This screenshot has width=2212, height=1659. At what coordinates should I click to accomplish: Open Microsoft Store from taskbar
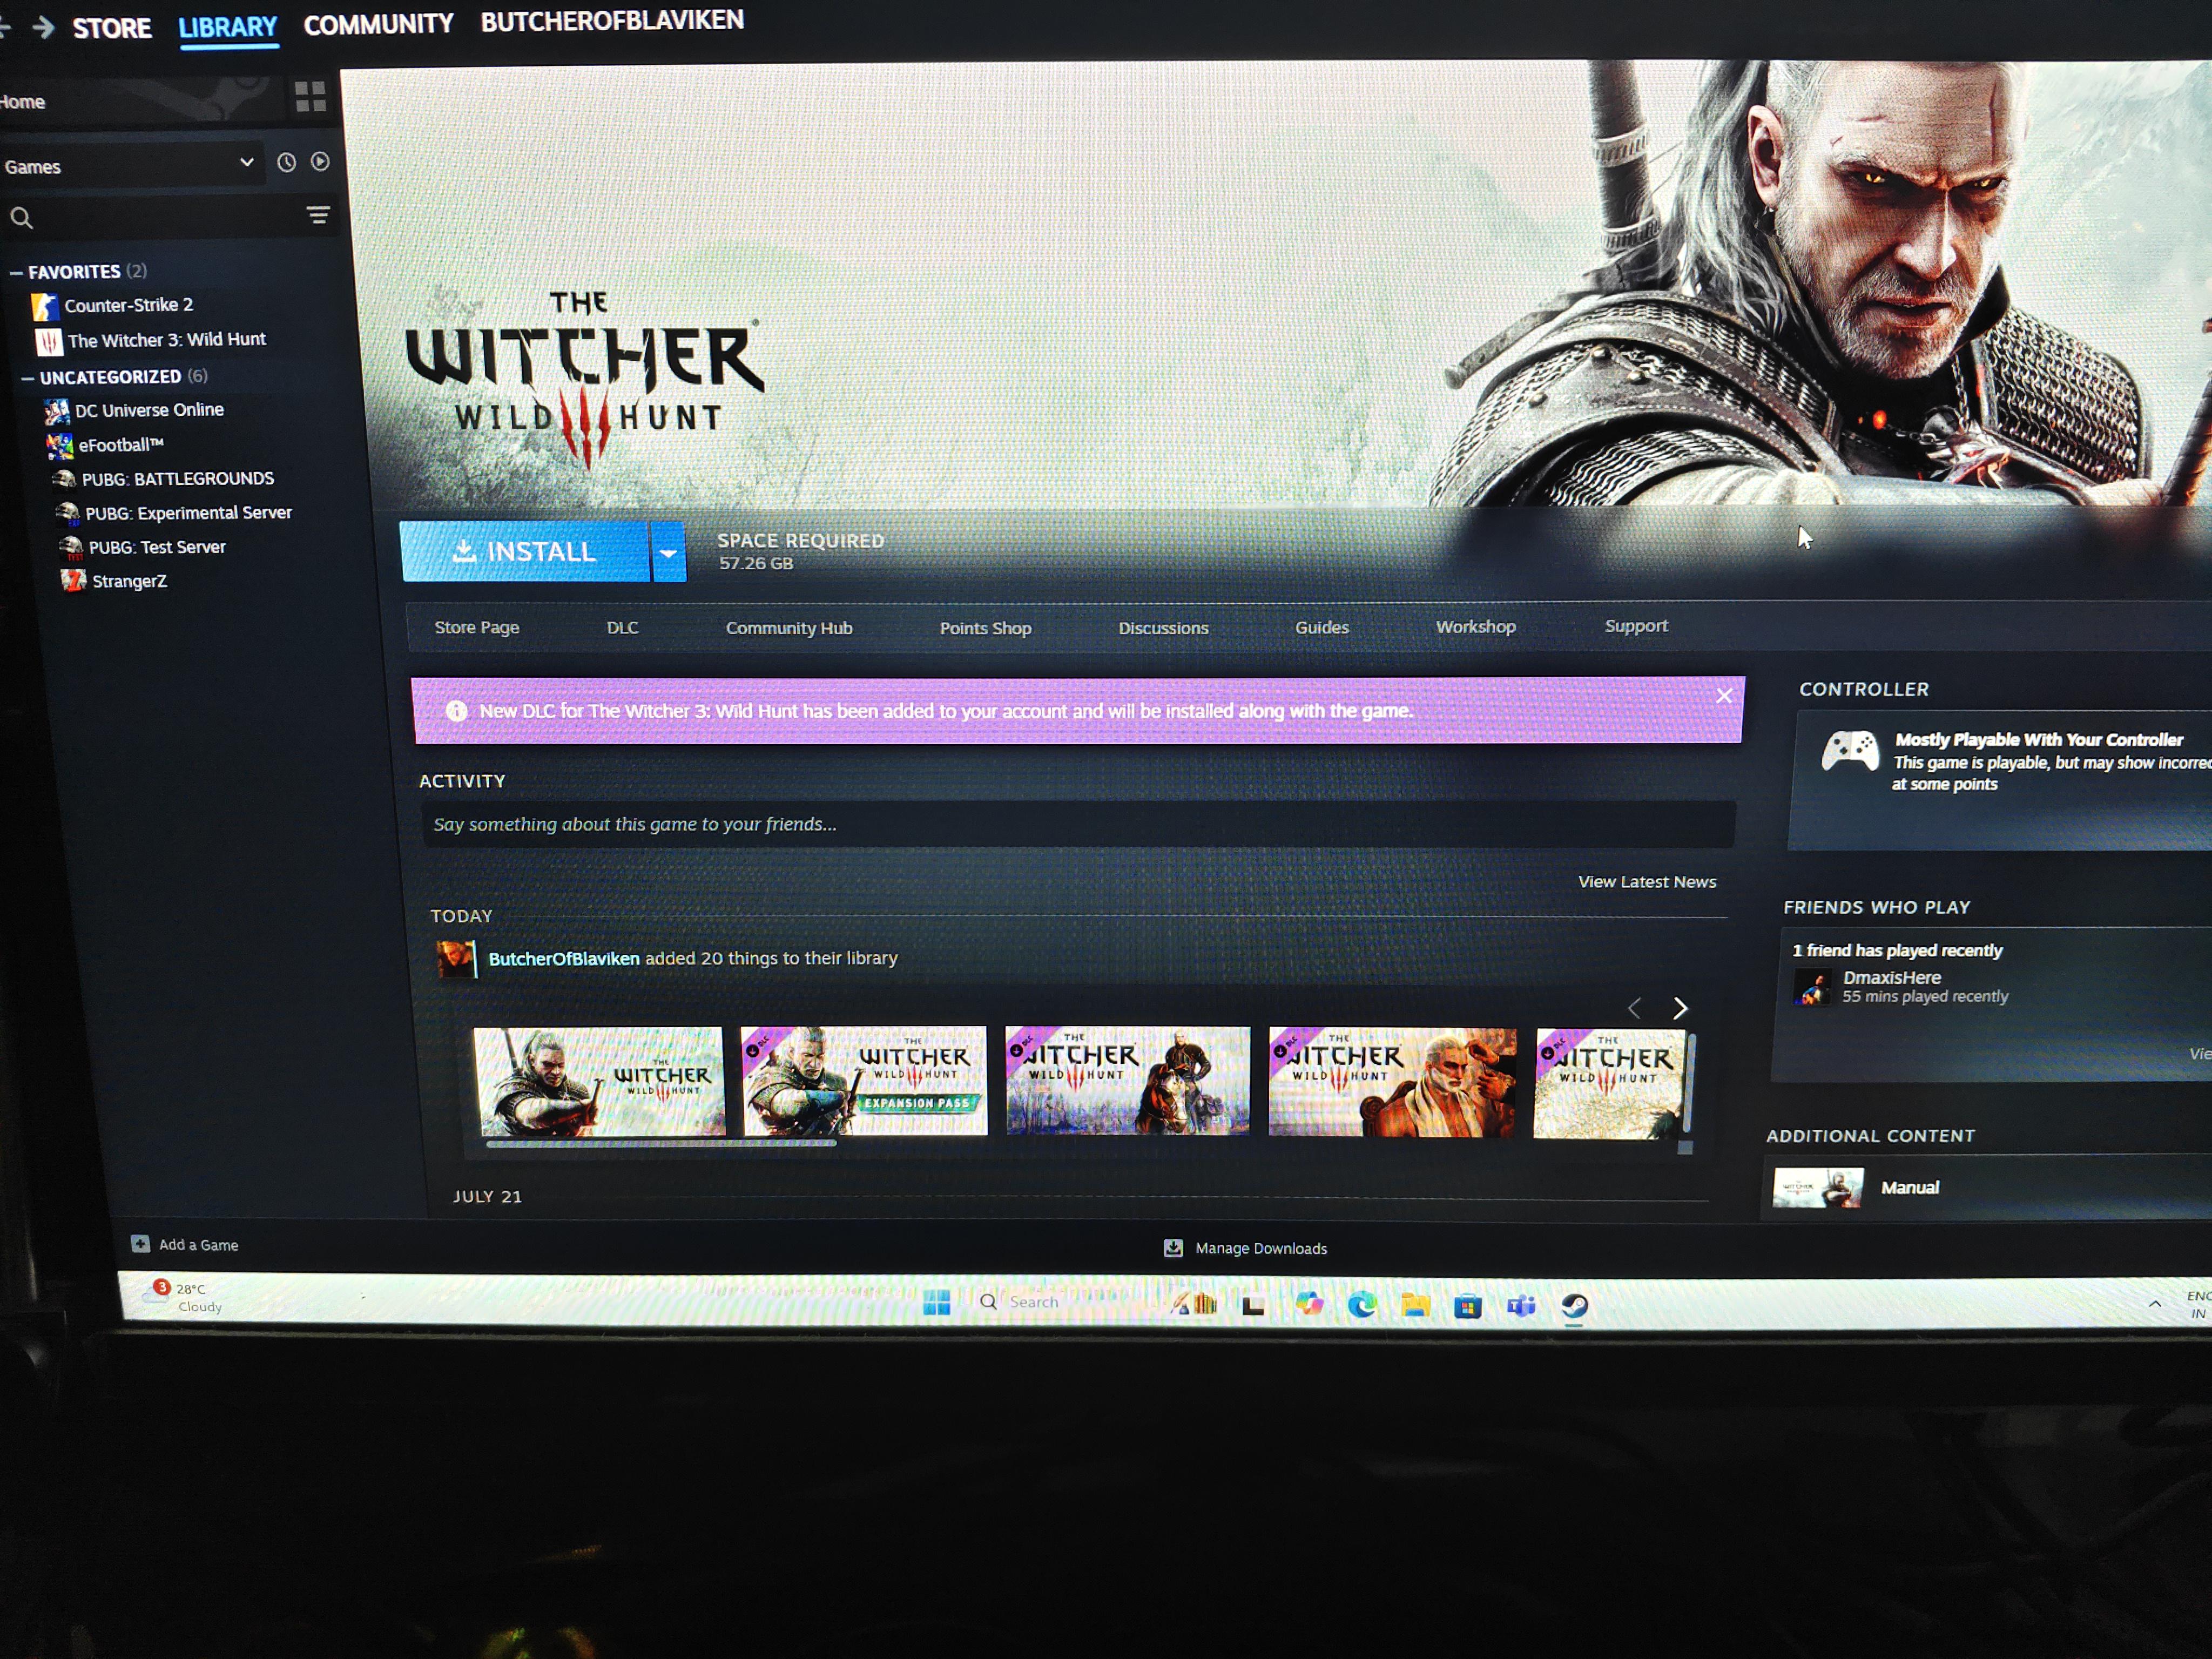1467,1305
